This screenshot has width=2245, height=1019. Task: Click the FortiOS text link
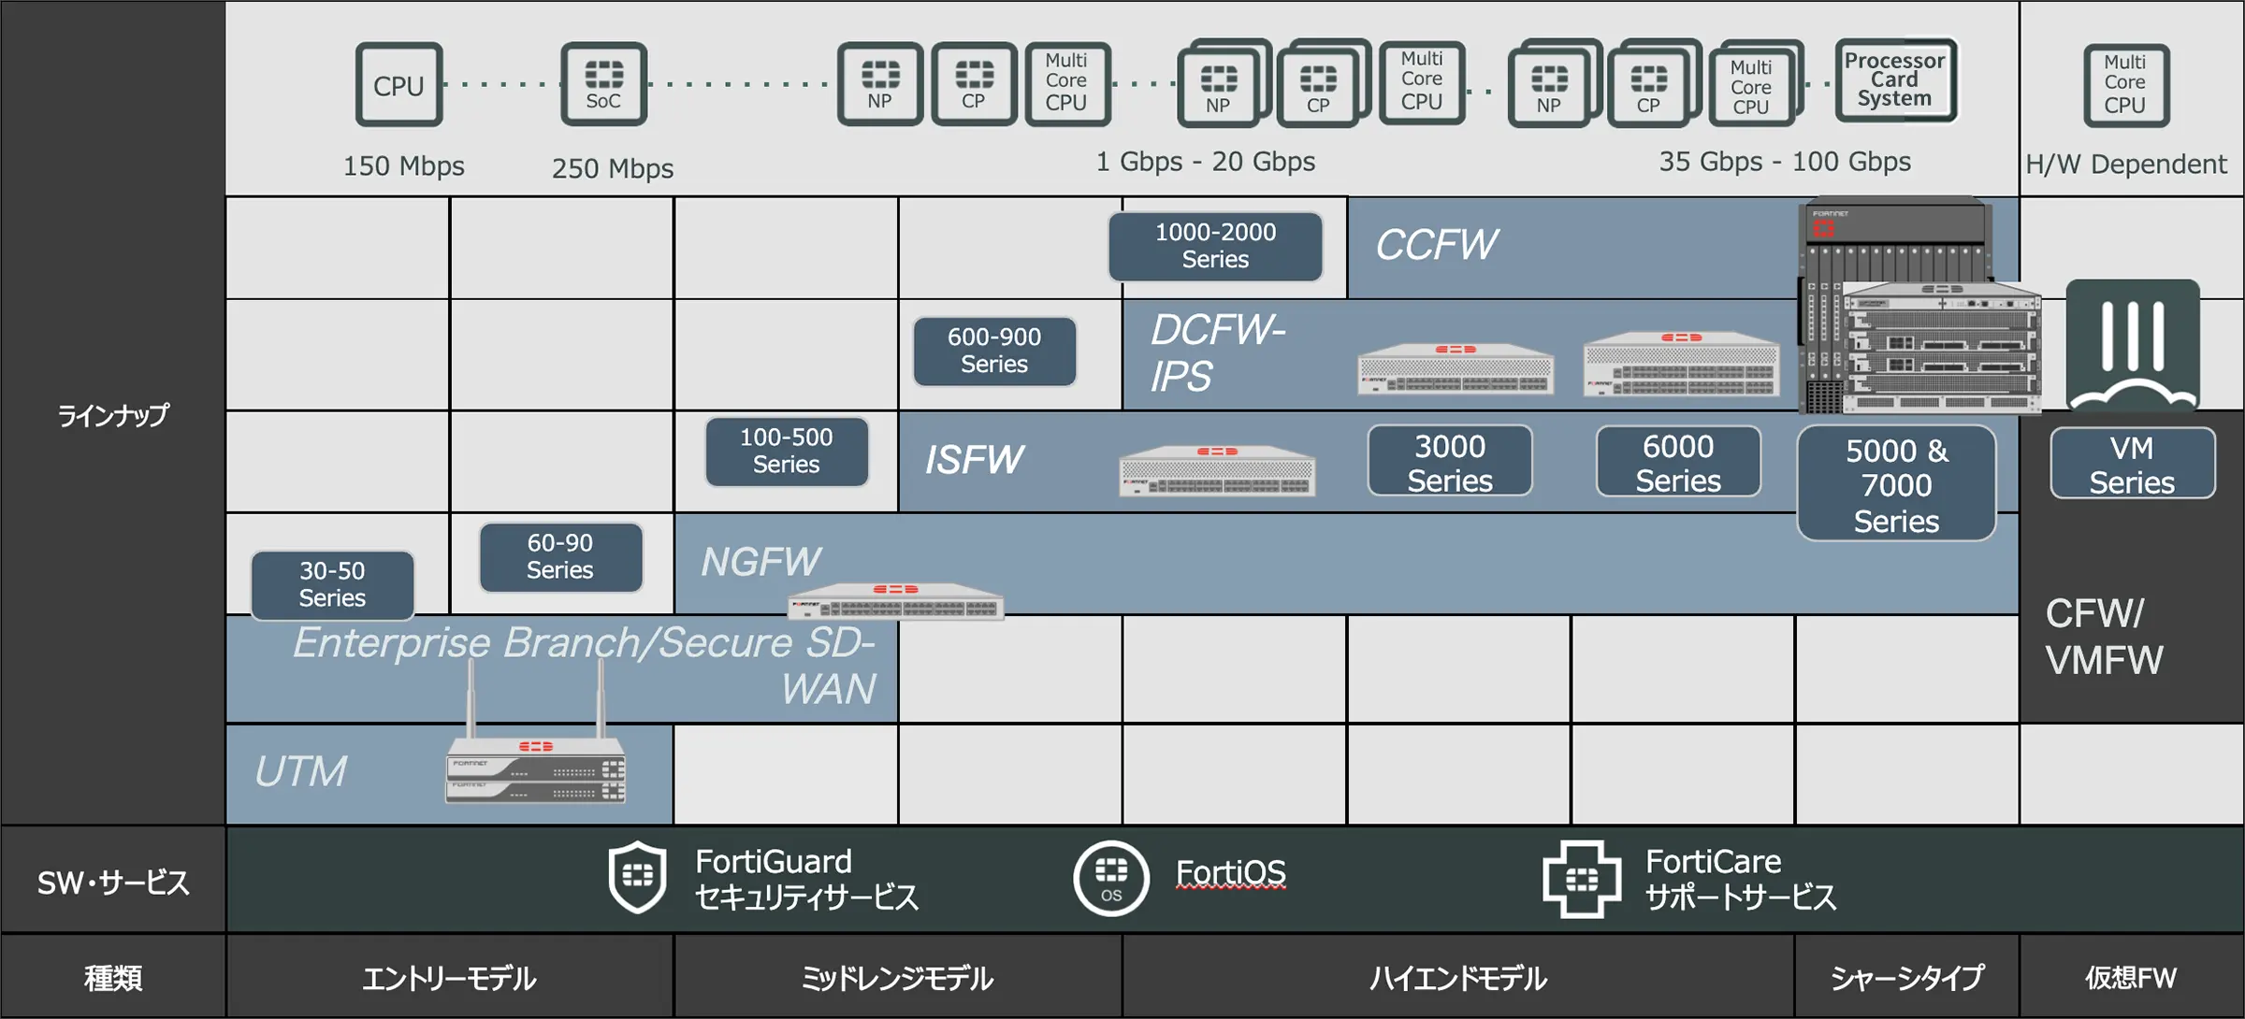coord(1230,872)
